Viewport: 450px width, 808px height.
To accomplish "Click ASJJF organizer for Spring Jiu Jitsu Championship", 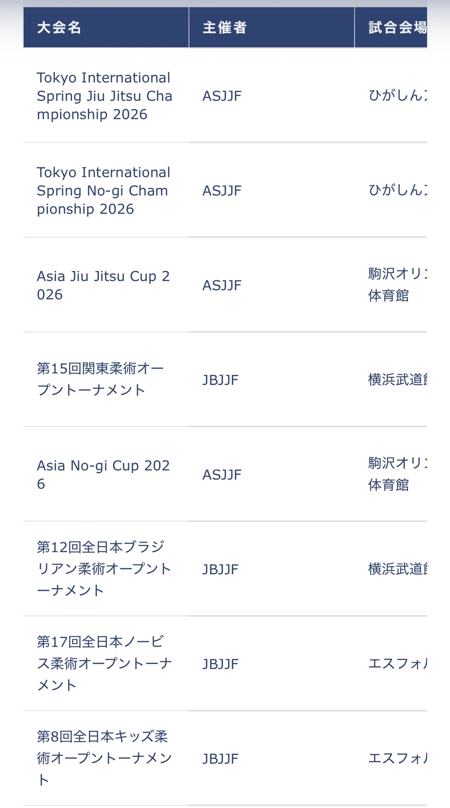I will (x=222, y=96).
